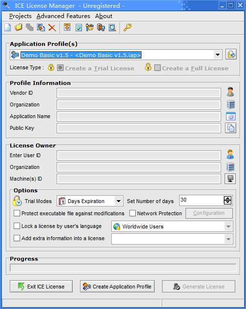Viewport: 246px width, 309px height.
Task: Open the Trial Modes Days Expiration dropdown
Action: coord(119,201)
